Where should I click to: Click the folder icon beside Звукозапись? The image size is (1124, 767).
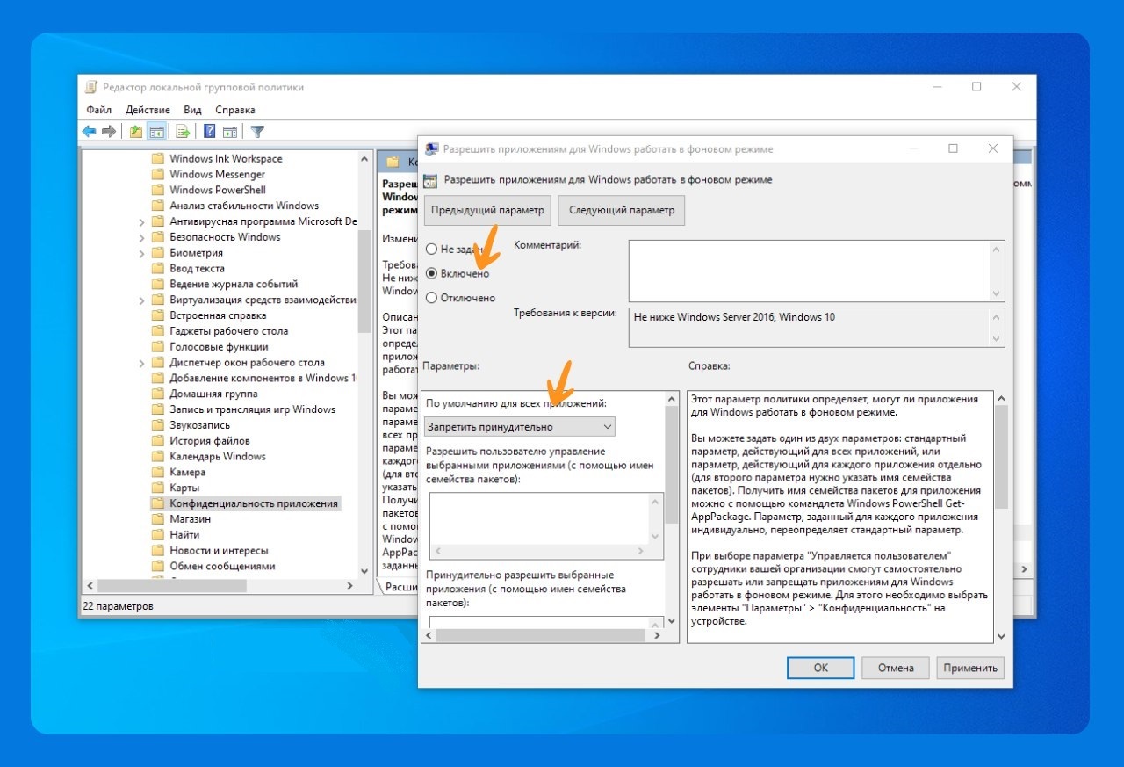[158, 425]
